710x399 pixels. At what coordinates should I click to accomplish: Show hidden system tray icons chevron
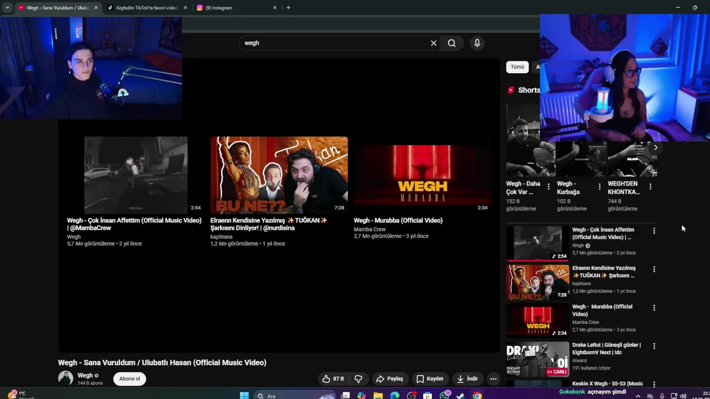coord(638,396)
